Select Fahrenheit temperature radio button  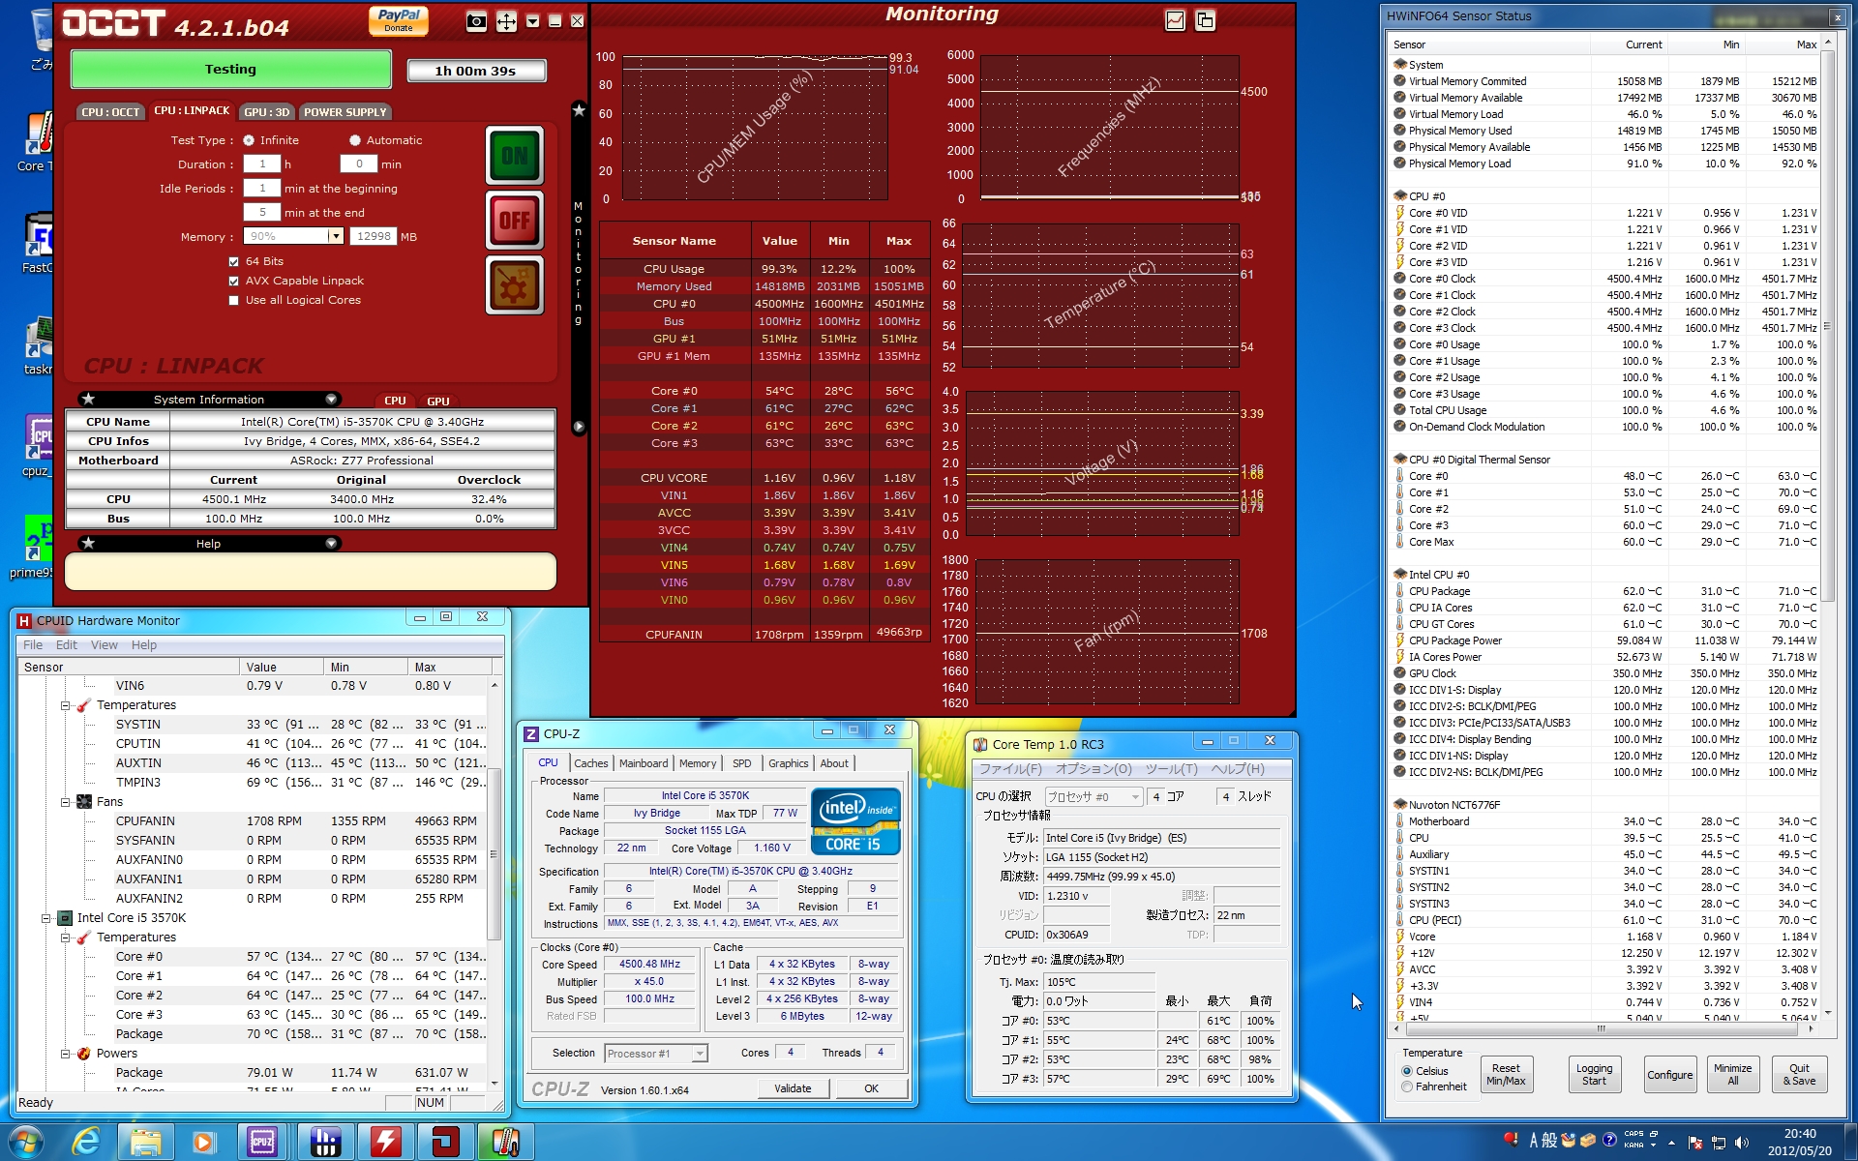coord(1407,1087)
